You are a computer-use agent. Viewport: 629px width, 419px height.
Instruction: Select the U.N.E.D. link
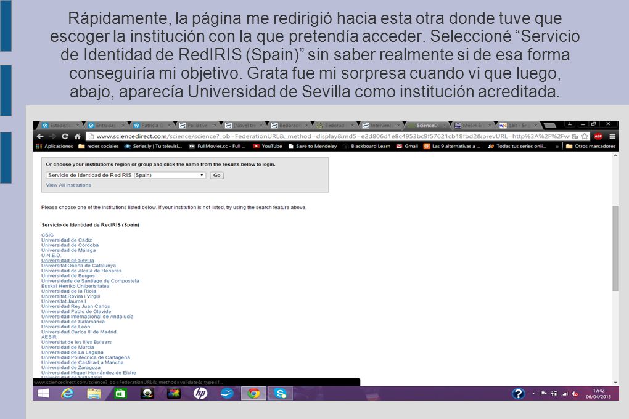click(x=51, y=256)
